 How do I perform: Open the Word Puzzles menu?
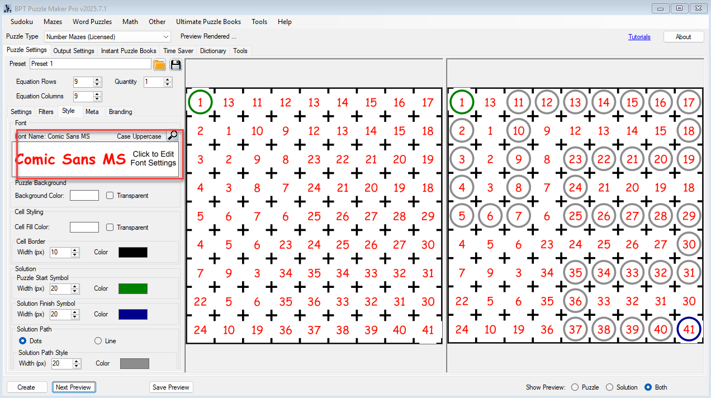tap(92, 22)
